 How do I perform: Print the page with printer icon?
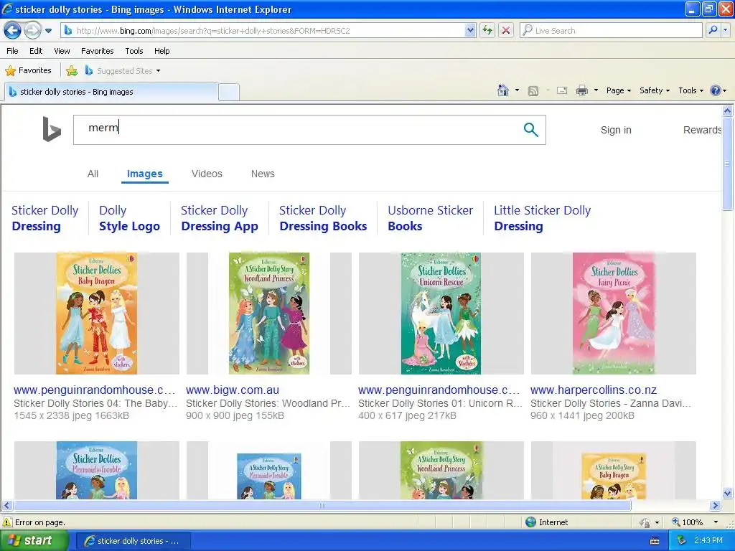click(581, 90)
